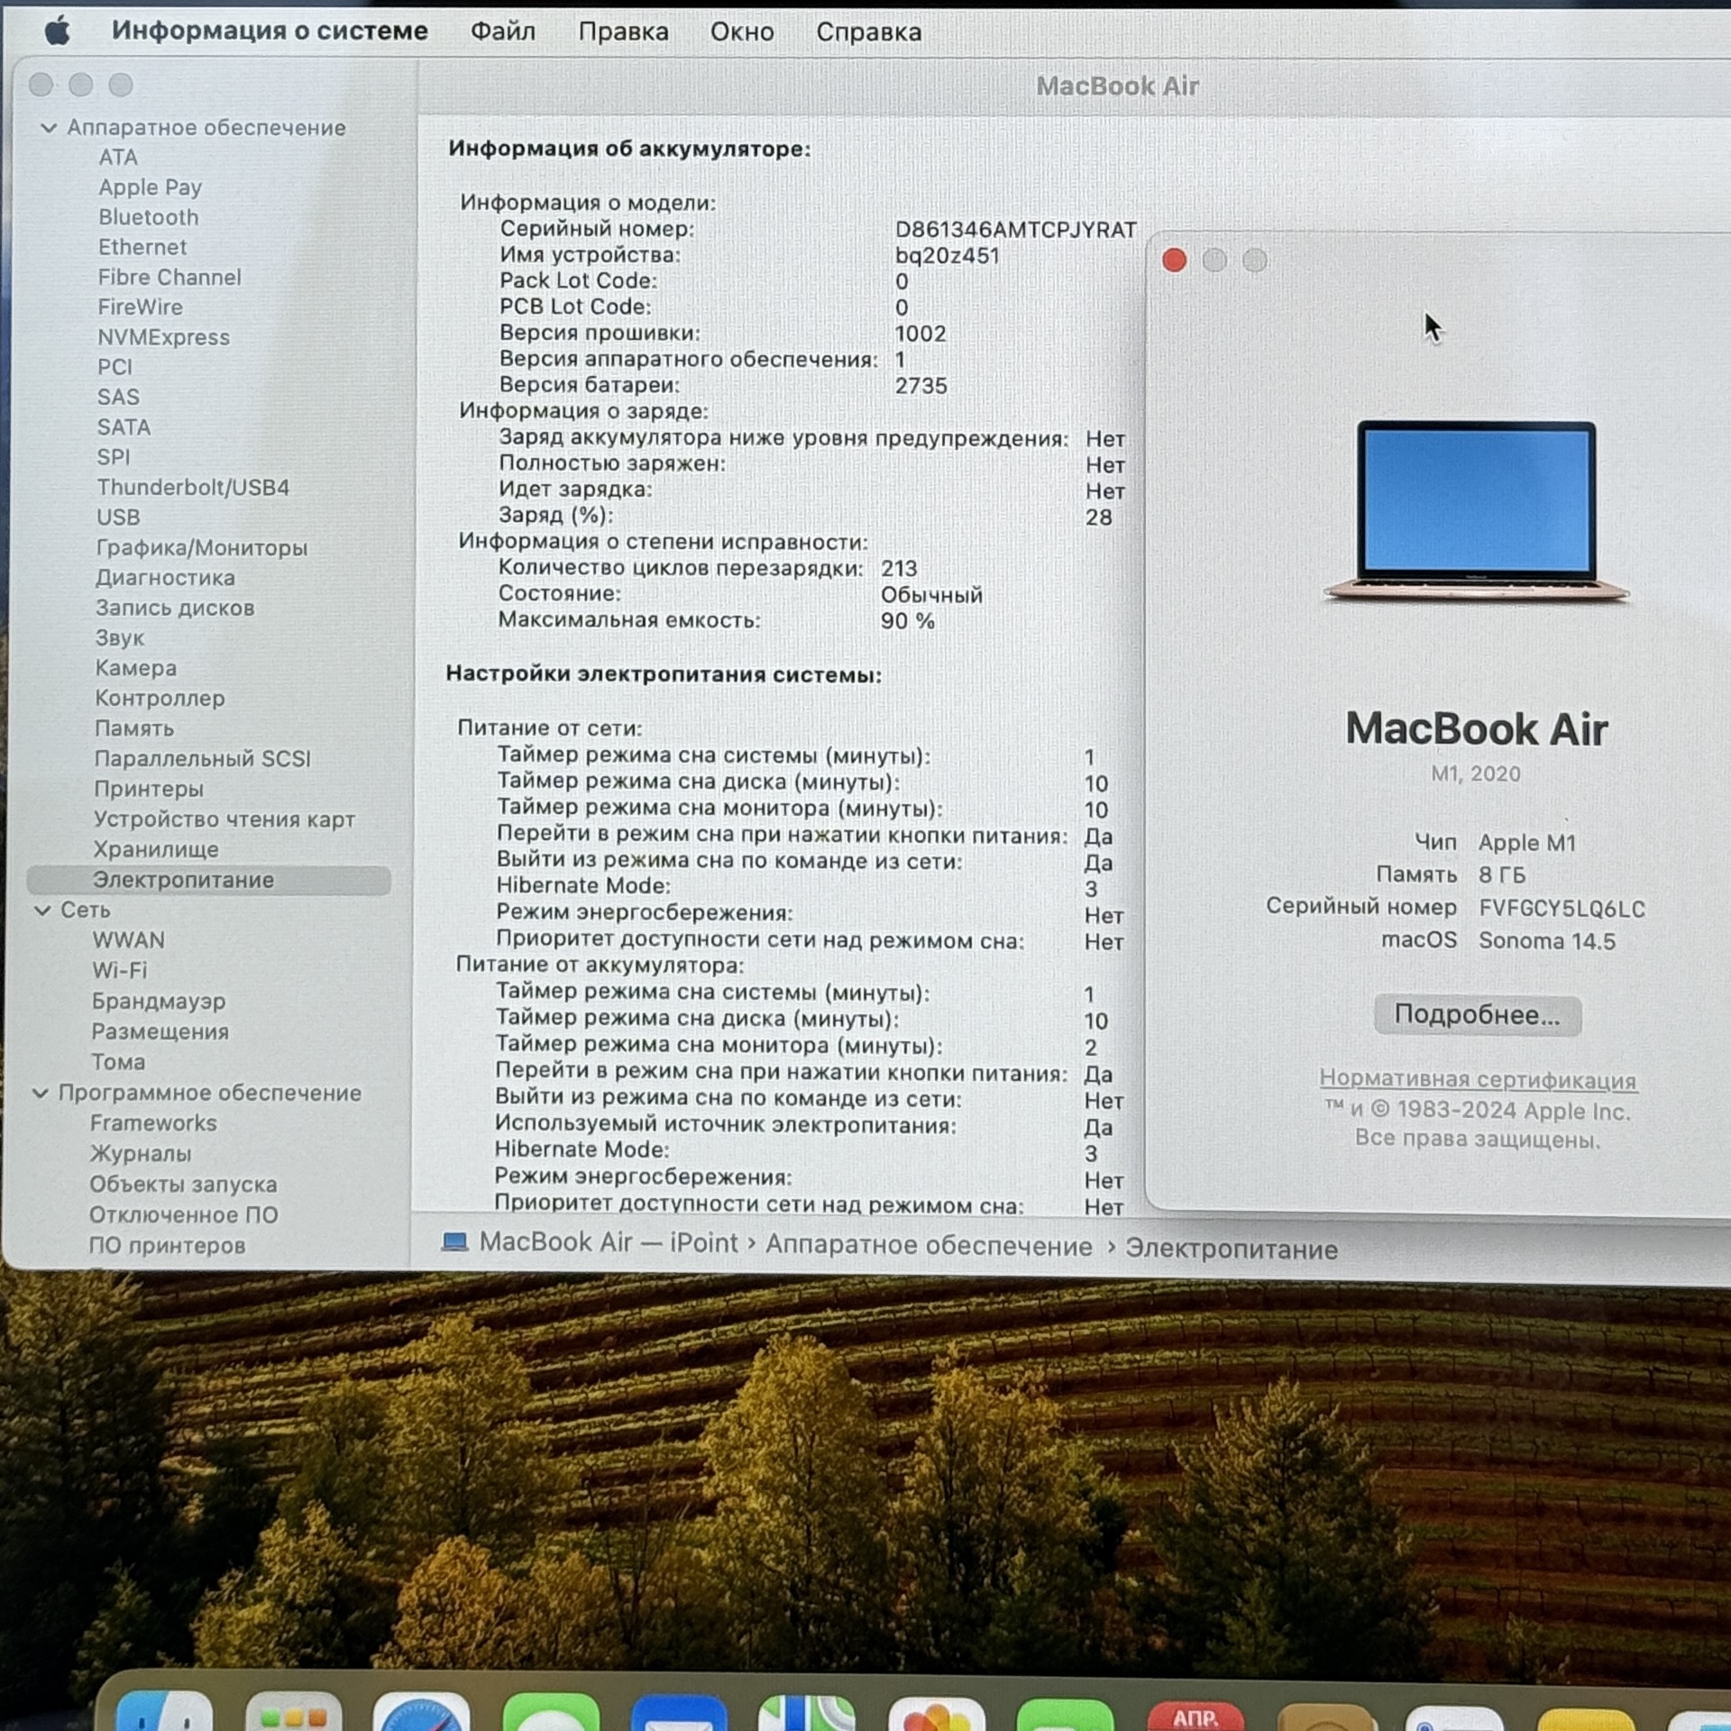
Task: Select Bluetooth in the sidebar
Action: pyautogui.click(x=149, y=217)
